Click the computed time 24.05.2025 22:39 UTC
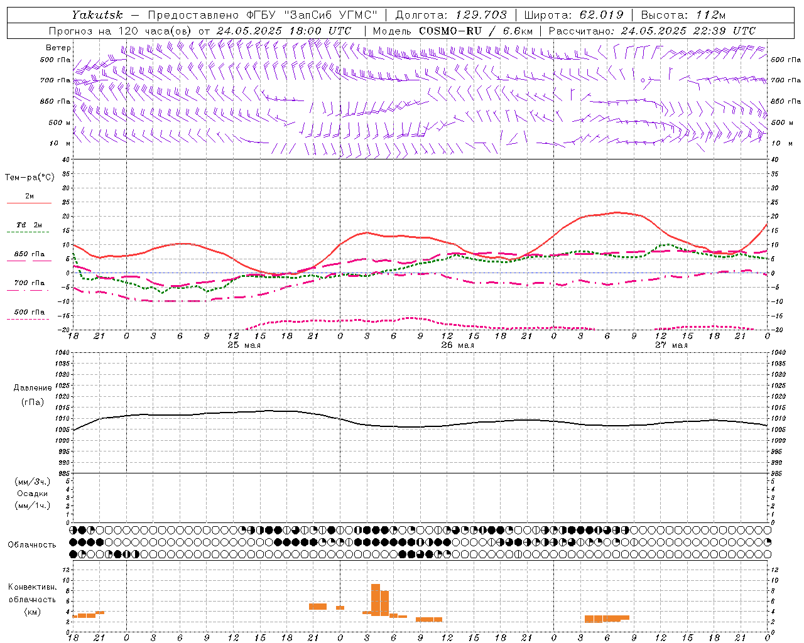Screen dimensions: 804x643 (x=688, y=31)
